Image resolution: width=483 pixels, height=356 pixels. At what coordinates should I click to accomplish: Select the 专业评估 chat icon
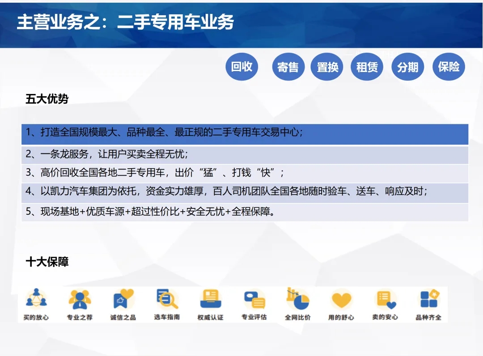(x=254, y=299)
